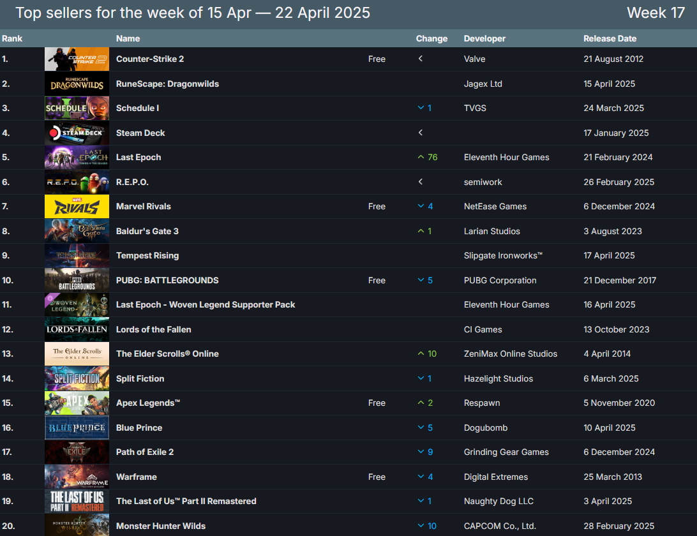697x536 pixels.
Task: Open the Apex Legends title link
Action: [x=148, y=403]
